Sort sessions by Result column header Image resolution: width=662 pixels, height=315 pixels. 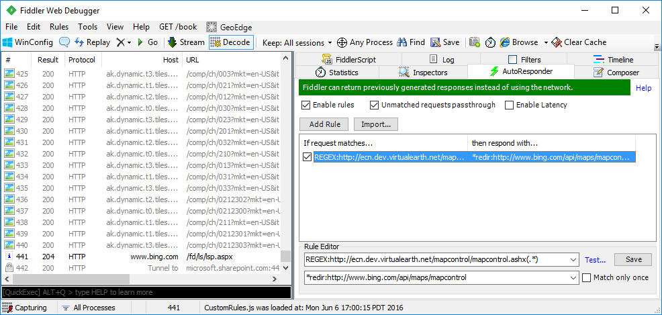(x=48, y=60)
